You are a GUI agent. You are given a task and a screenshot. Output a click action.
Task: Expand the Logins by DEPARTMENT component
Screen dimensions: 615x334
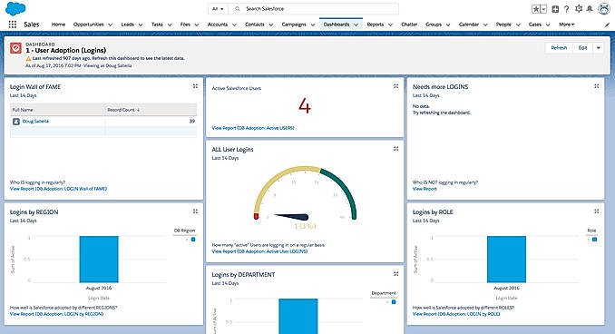[x=396, y=274]
